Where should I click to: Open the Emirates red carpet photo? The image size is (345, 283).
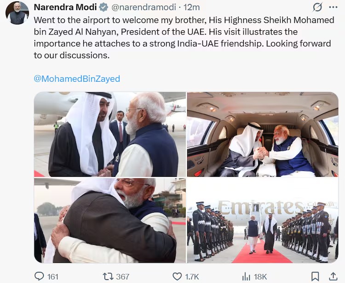click(x=263, y=221)
